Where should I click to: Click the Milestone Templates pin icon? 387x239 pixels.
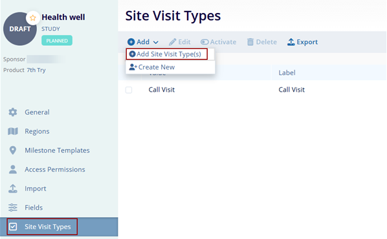click(x=13, y=151)
